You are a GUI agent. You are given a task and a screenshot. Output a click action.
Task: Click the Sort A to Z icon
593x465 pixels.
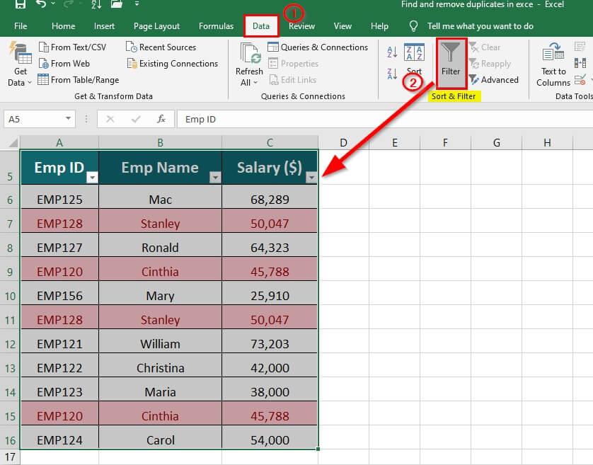click(392, 52)
